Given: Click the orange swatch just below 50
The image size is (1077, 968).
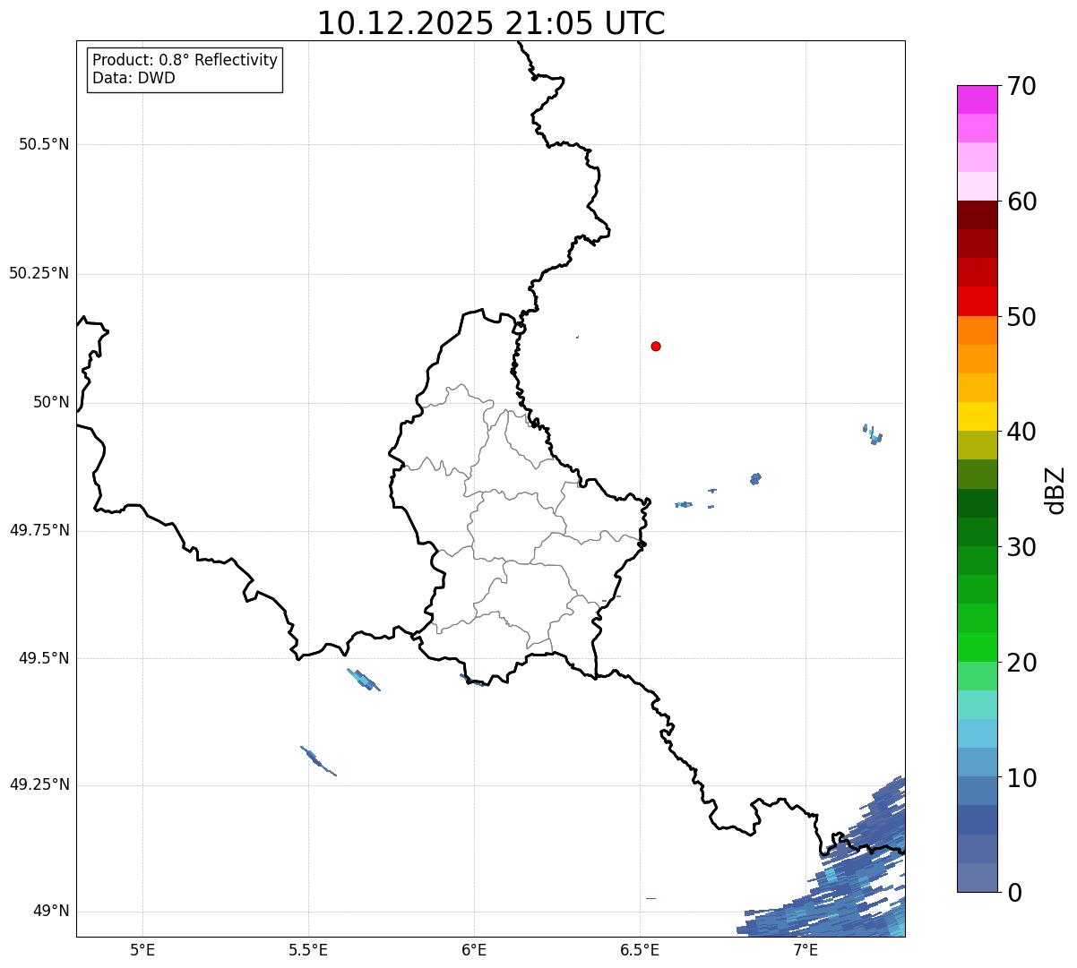Looking at the screenshot, I should point(977,330).
